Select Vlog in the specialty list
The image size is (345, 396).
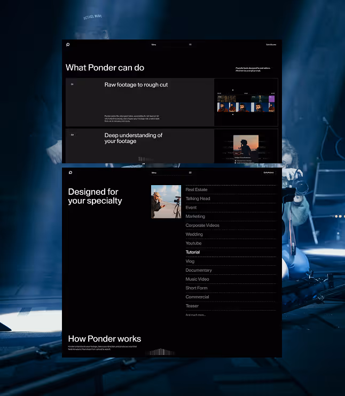point(190,261)
